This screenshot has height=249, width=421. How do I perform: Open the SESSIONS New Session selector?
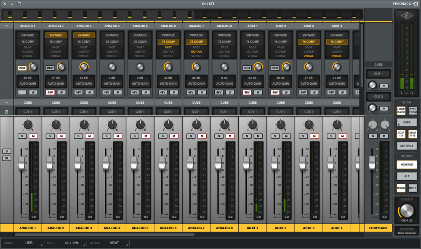tap(407, 233)
